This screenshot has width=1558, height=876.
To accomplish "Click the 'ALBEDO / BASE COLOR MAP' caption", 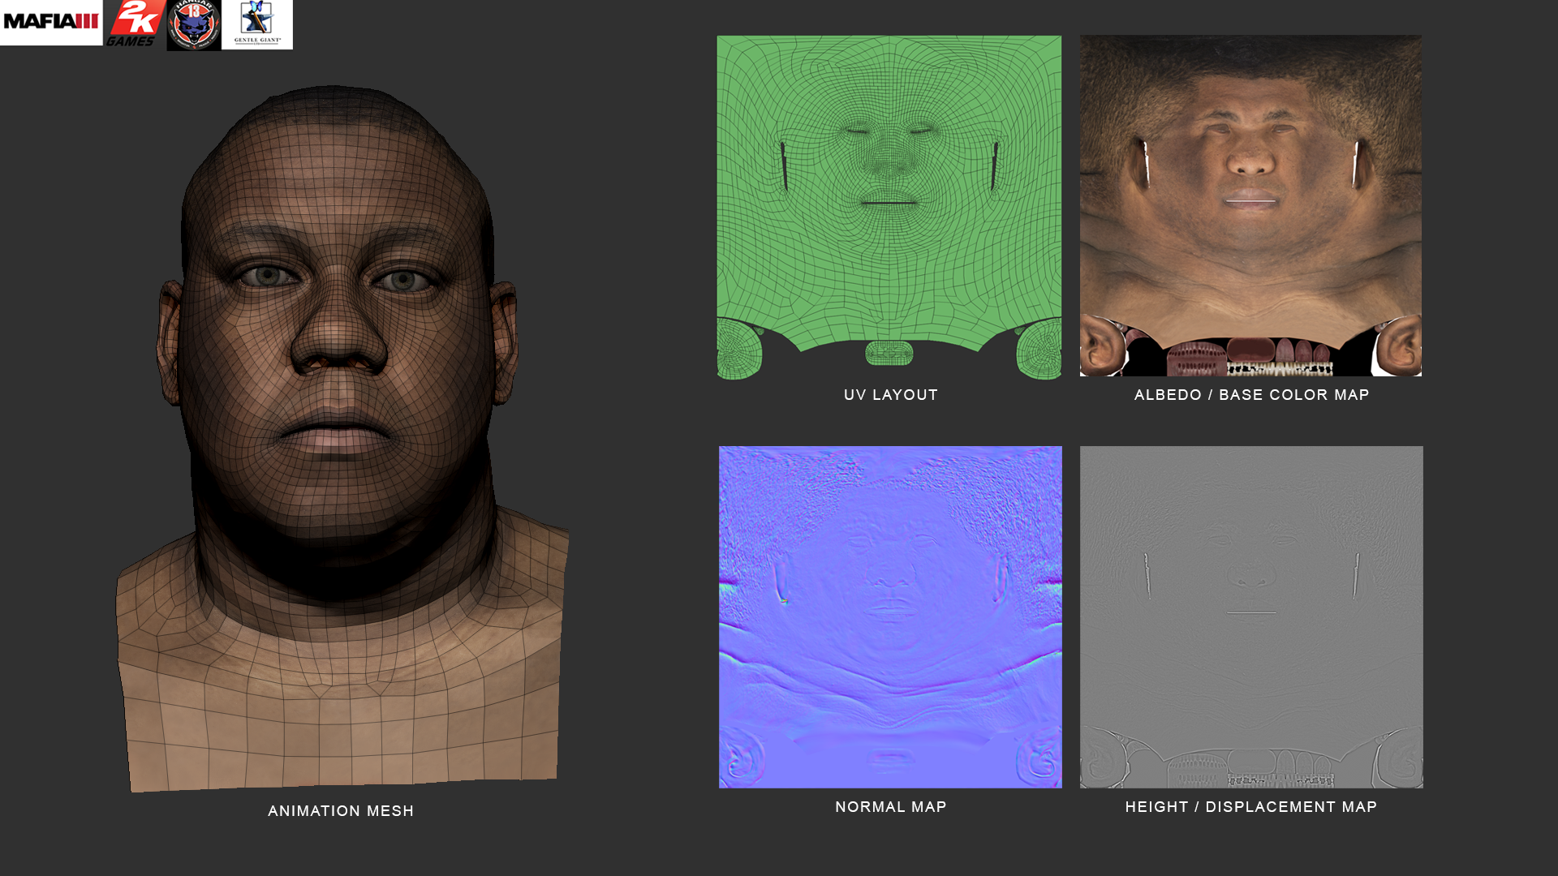I will pyautogui.click(x=1252, y=395).
